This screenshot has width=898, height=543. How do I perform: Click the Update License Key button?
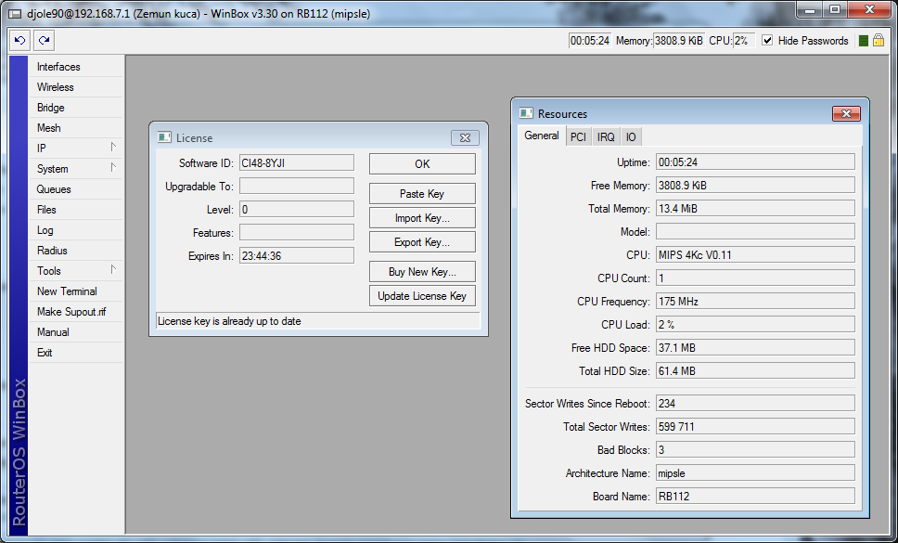(422, 295)
